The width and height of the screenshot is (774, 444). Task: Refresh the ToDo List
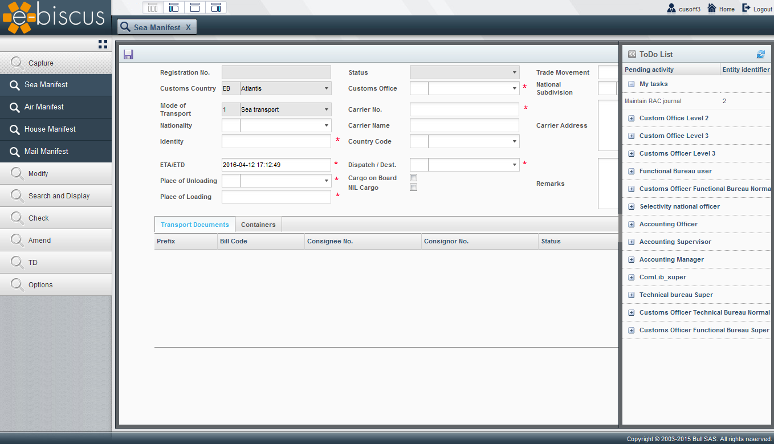pos(760,54)
